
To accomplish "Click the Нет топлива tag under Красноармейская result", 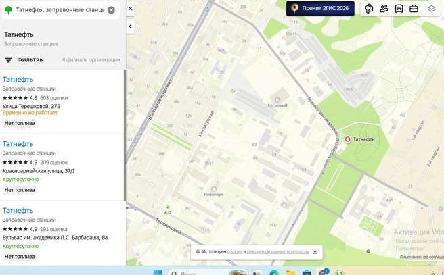I will pyautogui.click(x=20, y=190).
